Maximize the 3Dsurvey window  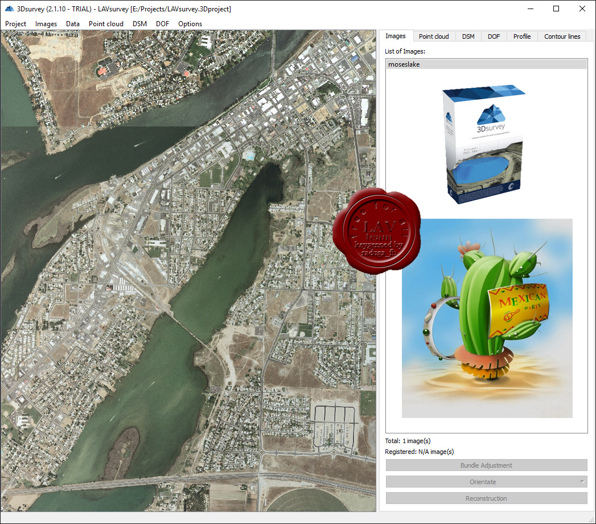(x=556, y=9)
